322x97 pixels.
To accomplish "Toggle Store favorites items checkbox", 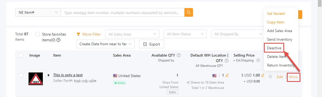I will 37,34.
